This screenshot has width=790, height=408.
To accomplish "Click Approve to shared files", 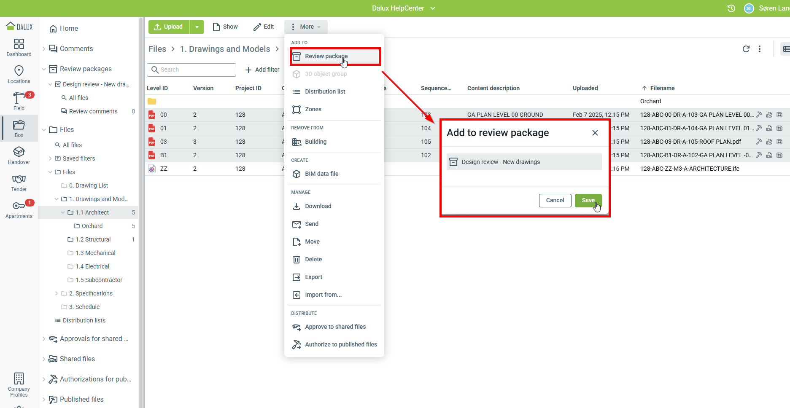I will coord(335,327).
